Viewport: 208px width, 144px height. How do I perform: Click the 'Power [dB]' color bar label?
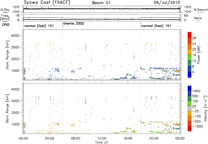point(198,55)
